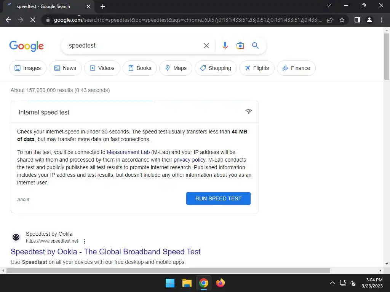Click the Ookla site favicon

tap(16, 237)
